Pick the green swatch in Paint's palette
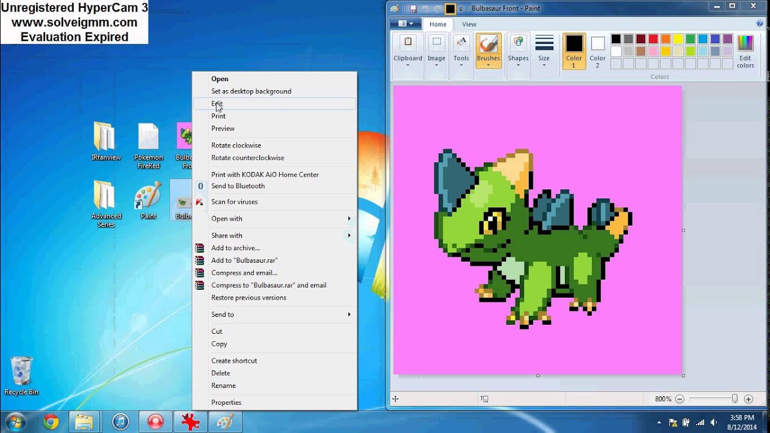770x433 pixels. click(x=690, y=39)
